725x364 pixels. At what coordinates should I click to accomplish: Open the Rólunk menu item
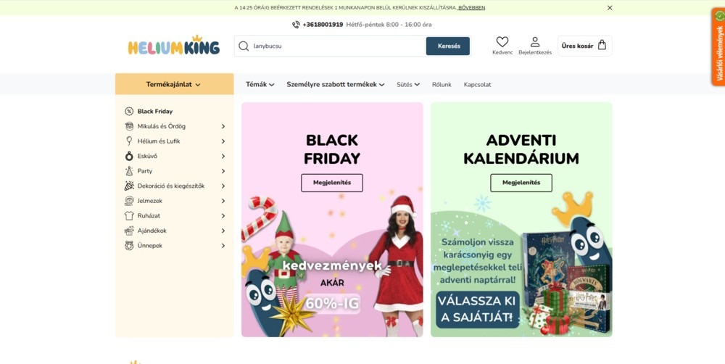coord(442,85)
